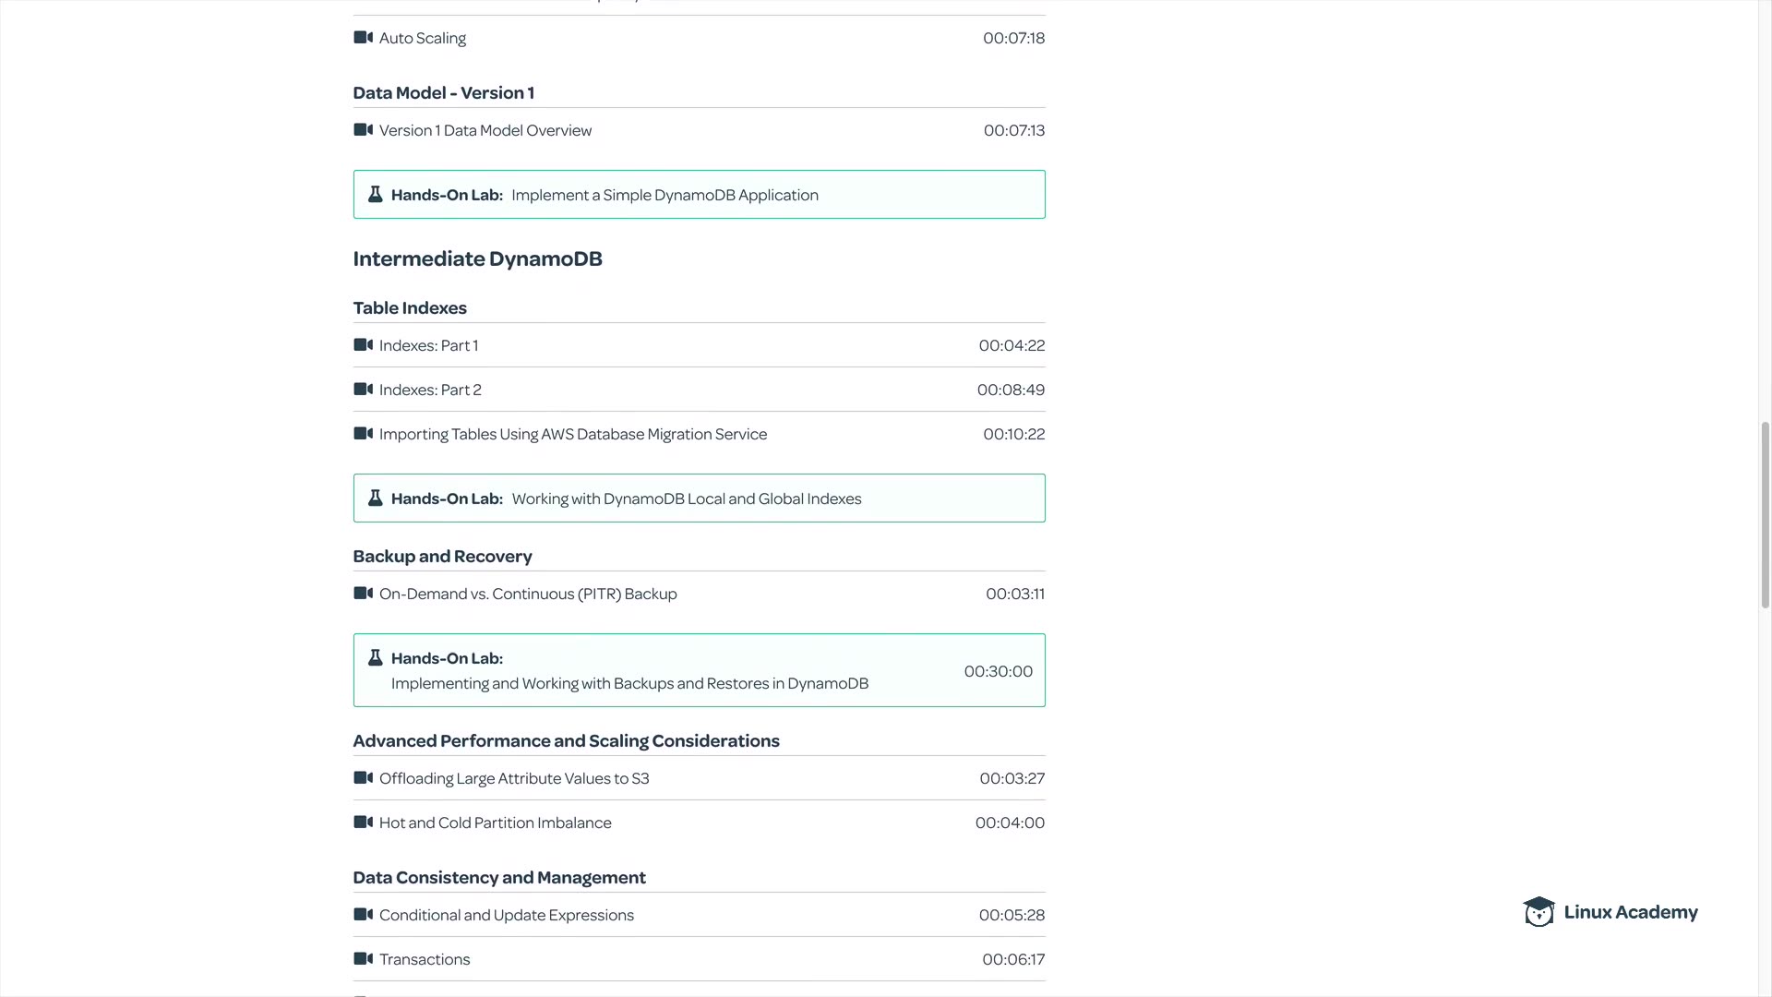The height and width of the screenshot is (997, 1772).
Task: Launch Working with DynamoDB Local and Global Indexes lab
Action: point(686,498)
